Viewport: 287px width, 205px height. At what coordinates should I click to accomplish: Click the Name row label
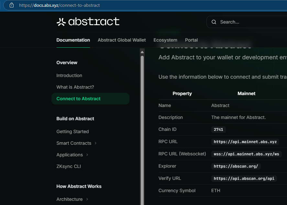coord(165,105)
